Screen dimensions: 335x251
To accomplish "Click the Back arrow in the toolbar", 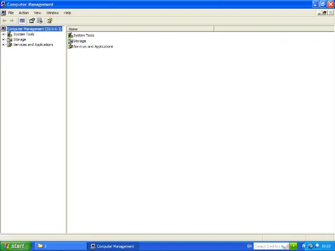I will (x=4, y=21).
